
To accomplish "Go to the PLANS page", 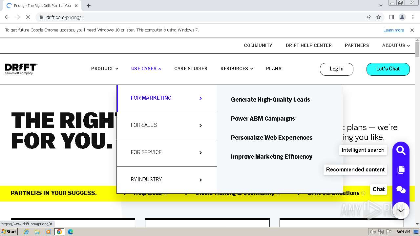I will pos(274,69).
